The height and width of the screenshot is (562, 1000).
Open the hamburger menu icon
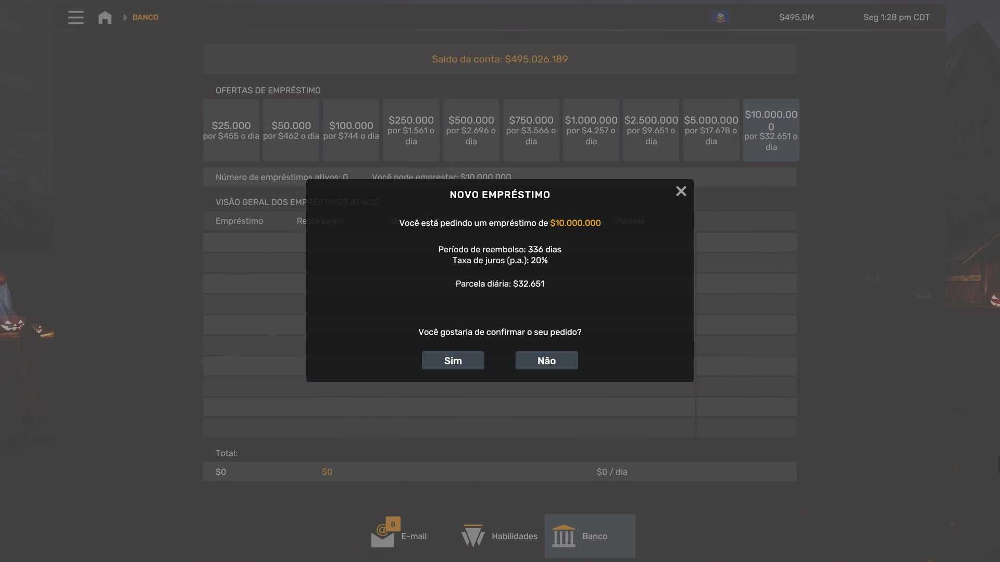pyautogui.click(x=76, y=17)
